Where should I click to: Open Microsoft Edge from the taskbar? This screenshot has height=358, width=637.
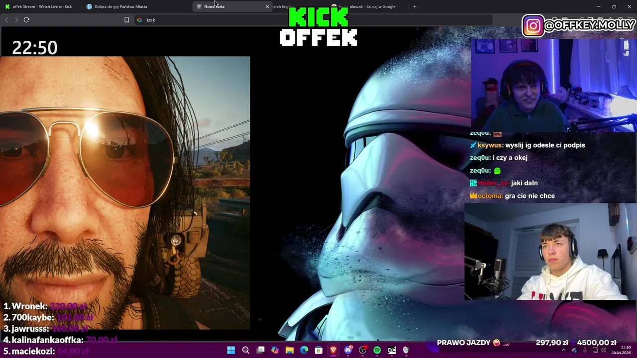(304, 351)
